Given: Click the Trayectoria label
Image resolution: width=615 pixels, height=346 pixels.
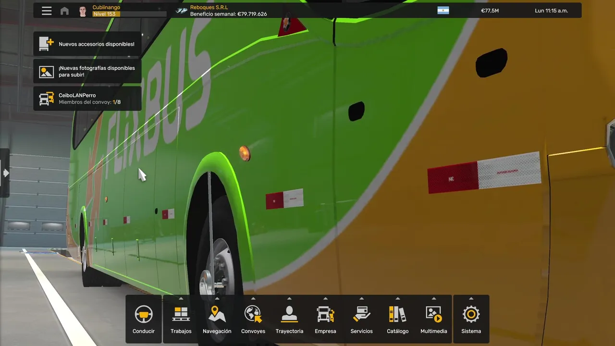Looking at the screenshot, I should coord(289,331).
